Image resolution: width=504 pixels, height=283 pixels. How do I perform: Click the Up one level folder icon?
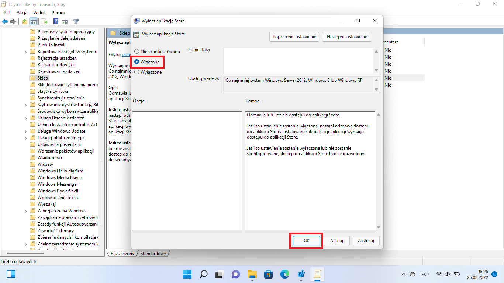click(x=24, y=21)
